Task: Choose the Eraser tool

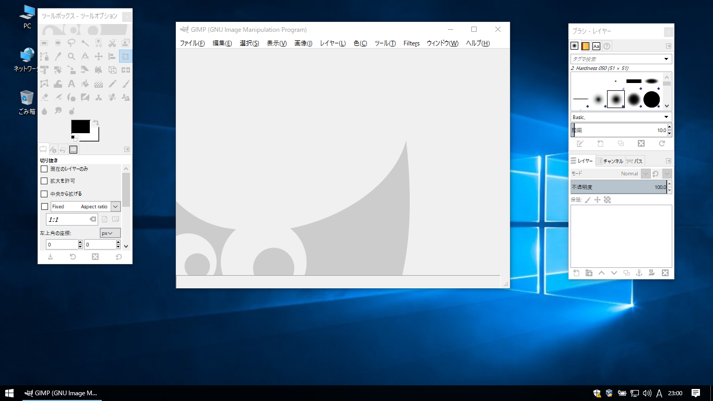Action: point(44,97)
